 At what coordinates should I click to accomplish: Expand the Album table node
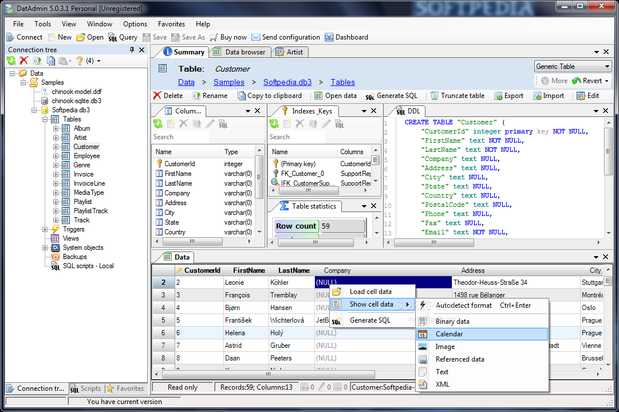point(56,128)
